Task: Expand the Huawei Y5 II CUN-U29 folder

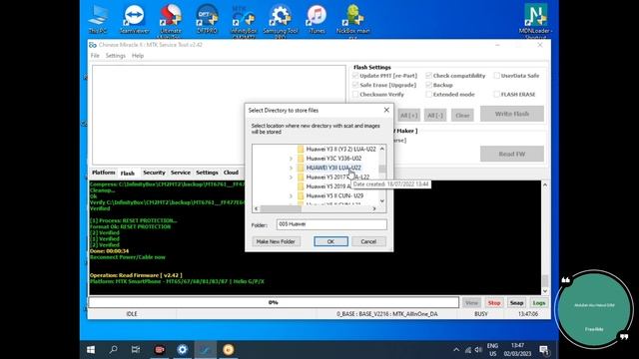Action: [291, 195]
